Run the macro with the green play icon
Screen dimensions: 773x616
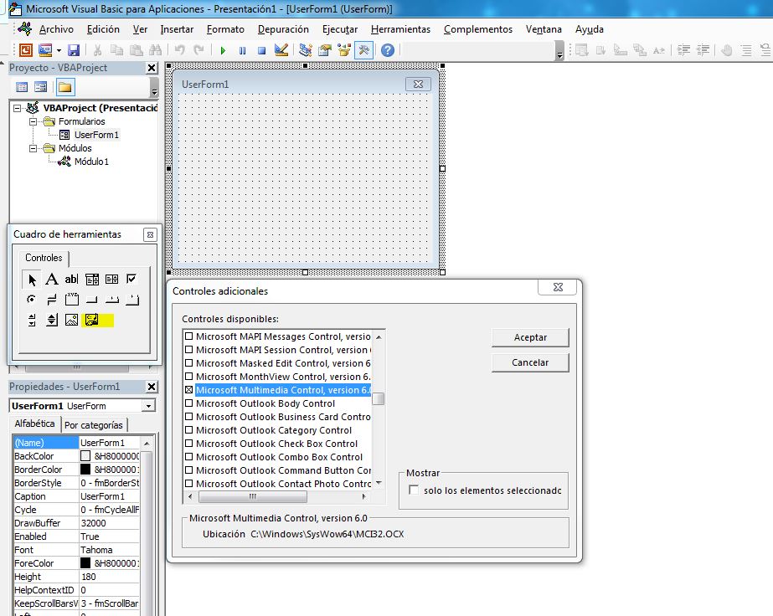pyautogui.click(x=223, y=50)
